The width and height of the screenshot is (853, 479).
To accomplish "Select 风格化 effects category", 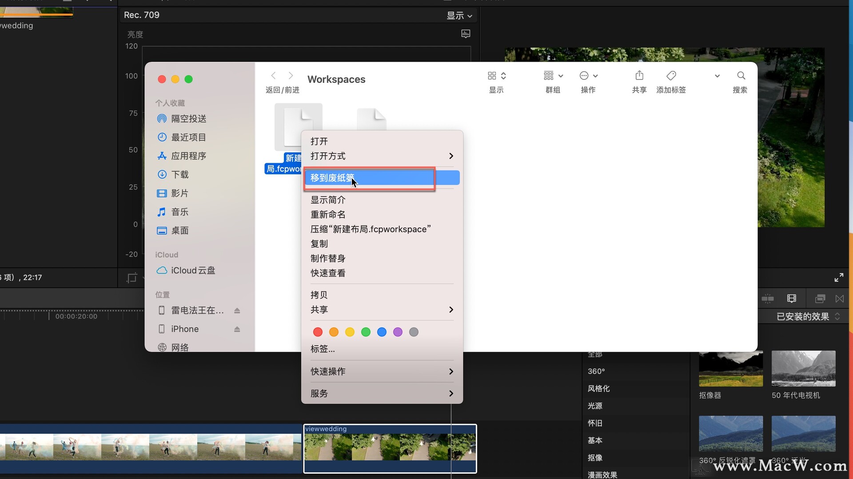I will tap(598, 389).
